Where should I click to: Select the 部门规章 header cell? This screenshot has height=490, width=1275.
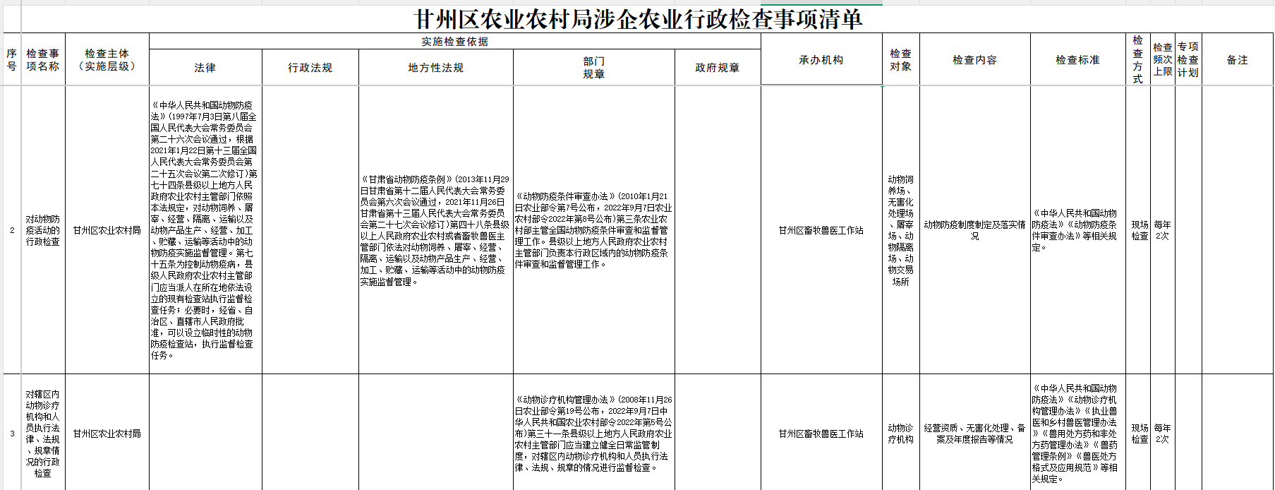click(x=593, y=68)
